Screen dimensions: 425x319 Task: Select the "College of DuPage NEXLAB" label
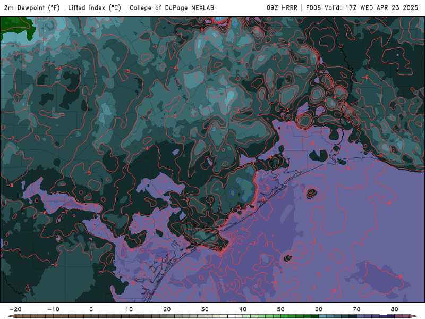pos(172,7)
